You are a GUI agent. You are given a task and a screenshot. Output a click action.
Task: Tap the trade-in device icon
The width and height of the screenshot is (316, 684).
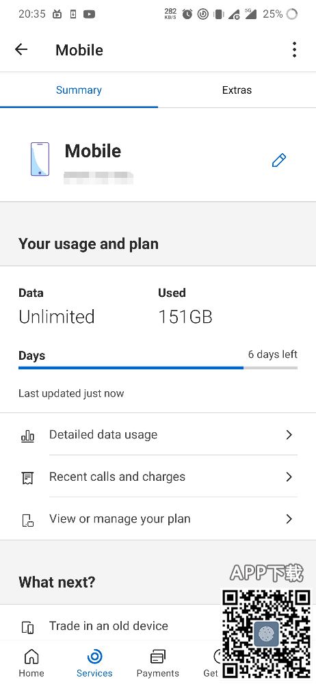(x=27, y=627)
